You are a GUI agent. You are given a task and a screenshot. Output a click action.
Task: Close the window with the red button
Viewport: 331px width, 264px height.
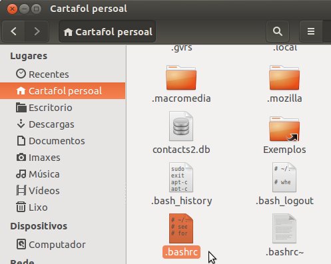[x=12, y=9]
